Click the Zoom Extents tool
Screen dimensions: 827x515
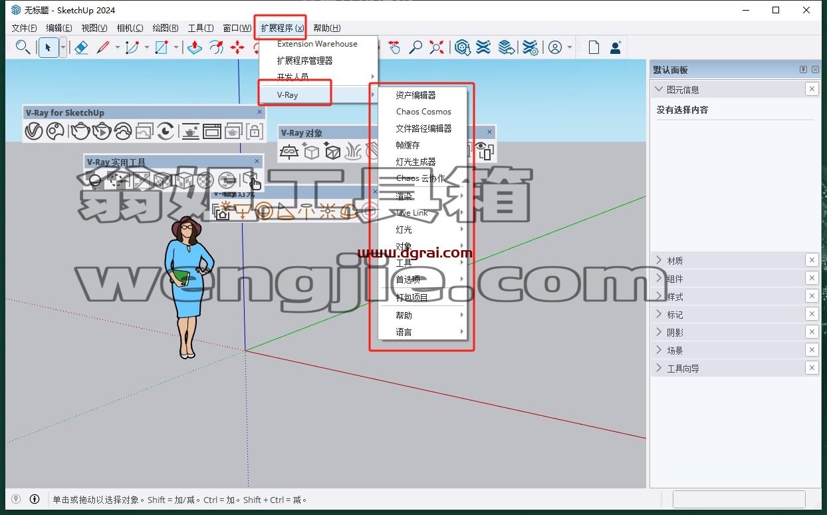tap(437, 47)
